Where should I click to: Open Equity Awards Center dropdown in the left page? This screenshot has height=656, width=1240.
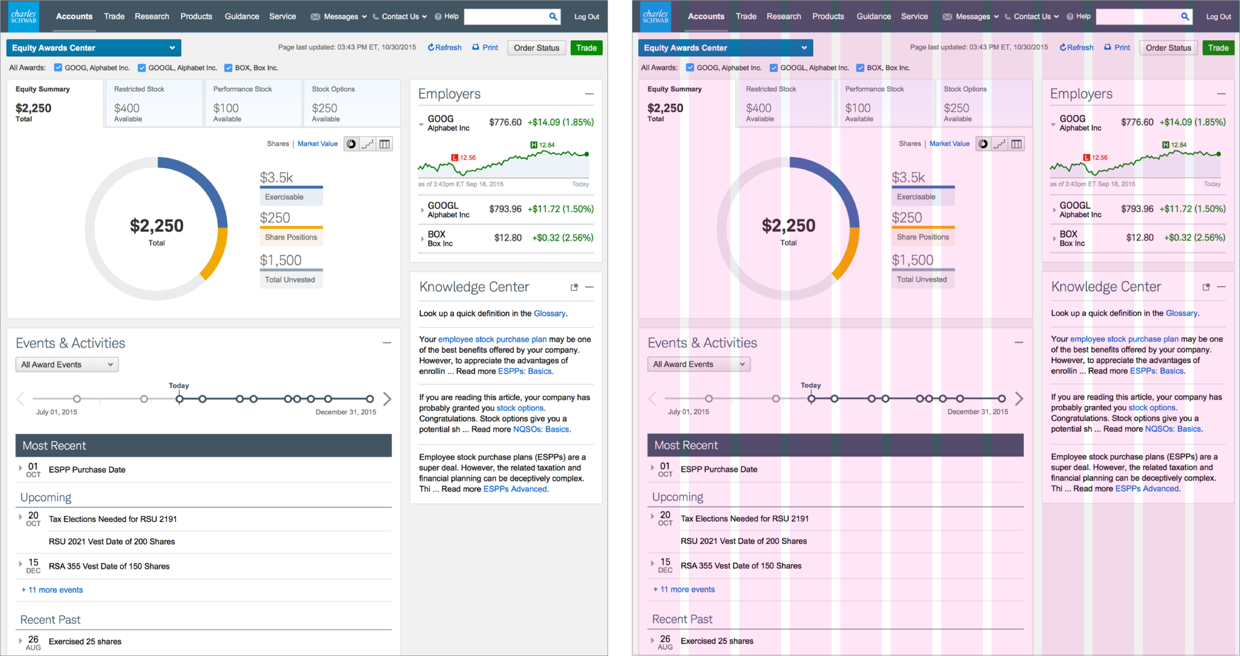pos(94,48)
